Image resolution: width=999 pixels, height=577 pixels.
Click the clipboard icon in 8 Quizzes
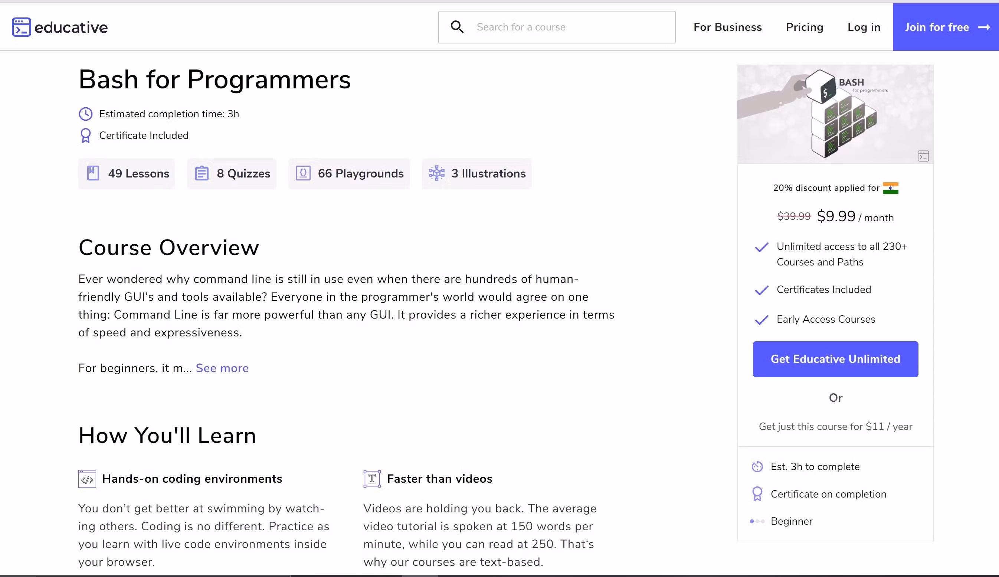(202, 173)
